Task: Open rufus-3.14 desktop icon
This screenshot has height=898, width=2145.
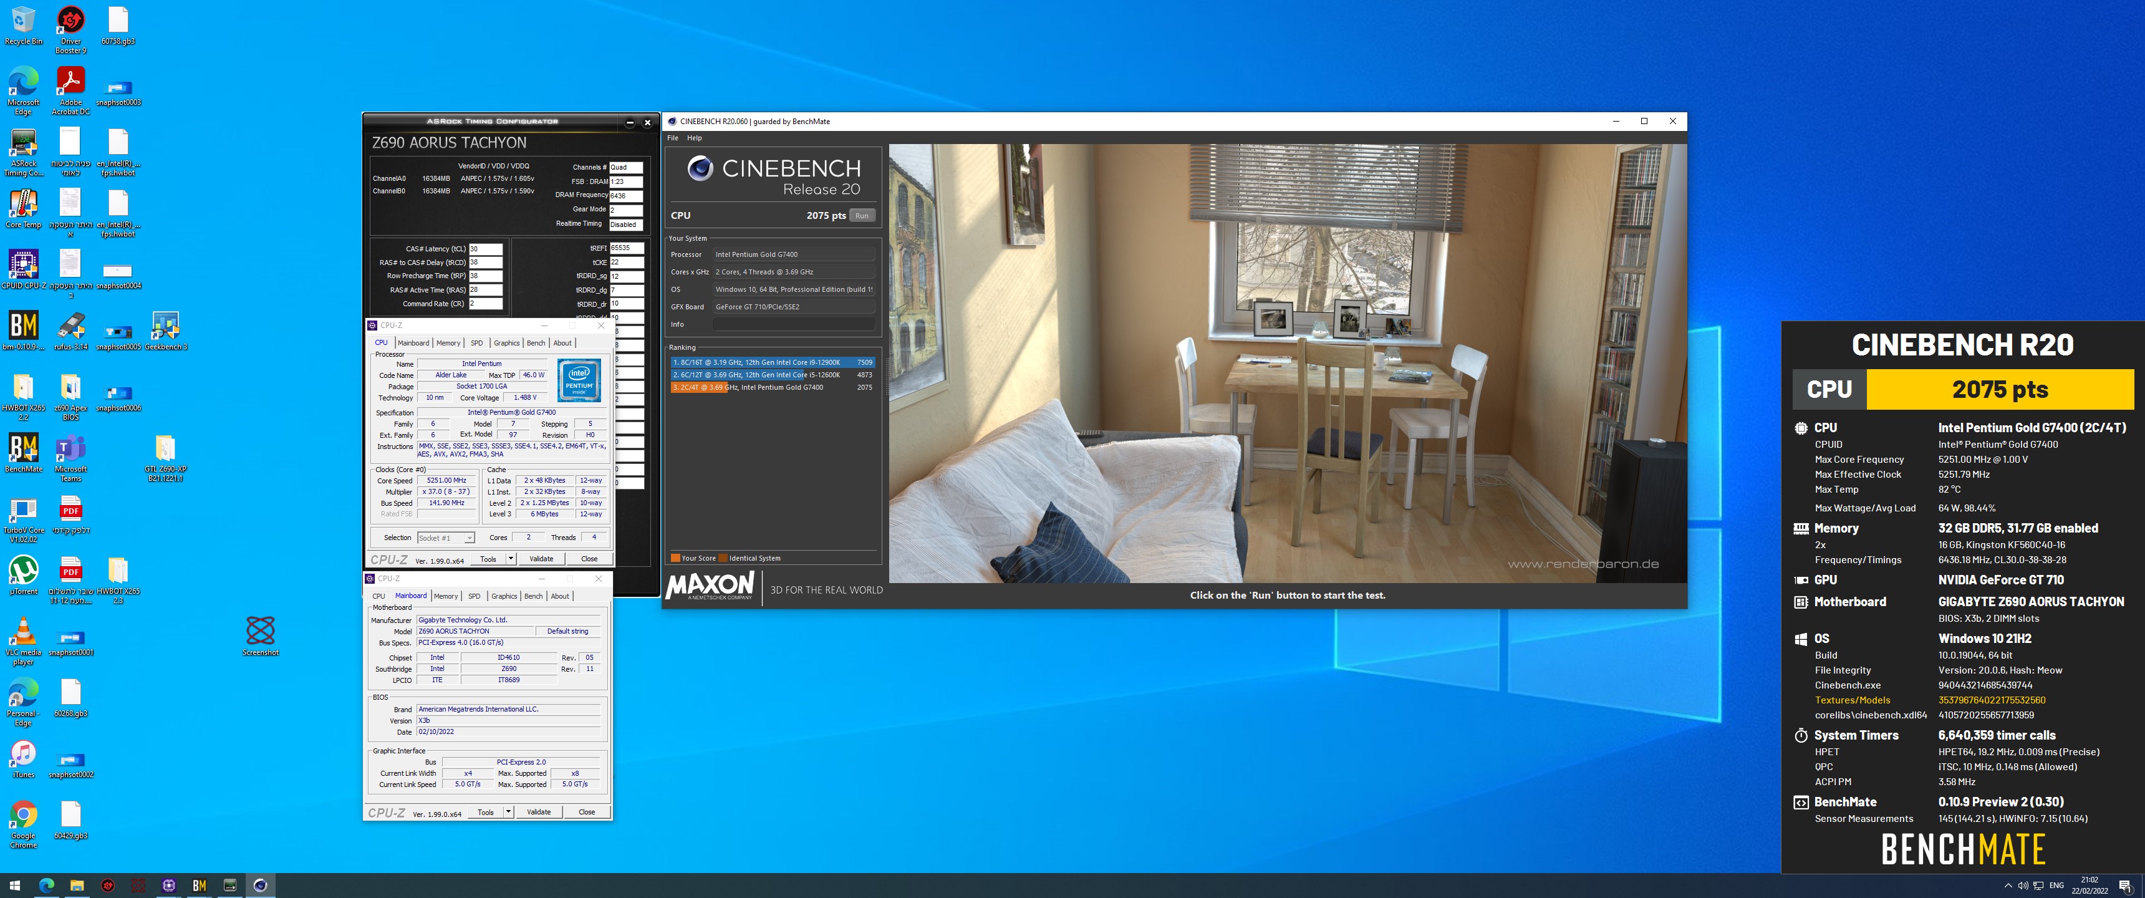Action: (x=71, y=331)
